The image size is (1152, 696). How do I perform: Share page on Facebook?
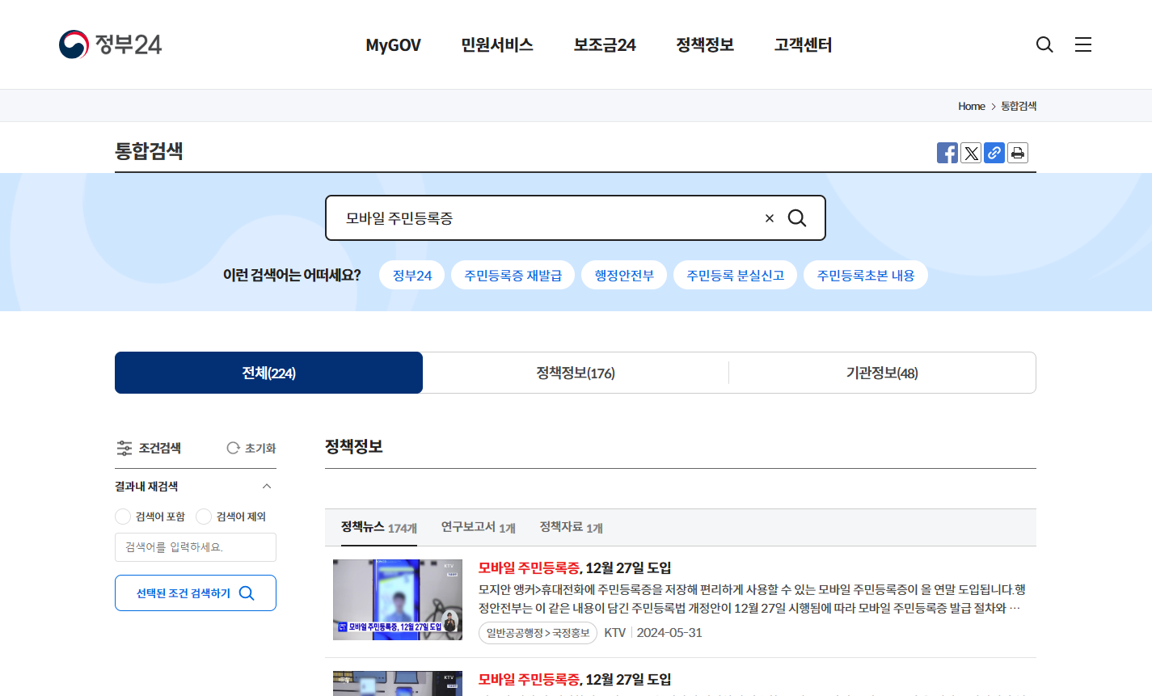click(x=947, y=153)
